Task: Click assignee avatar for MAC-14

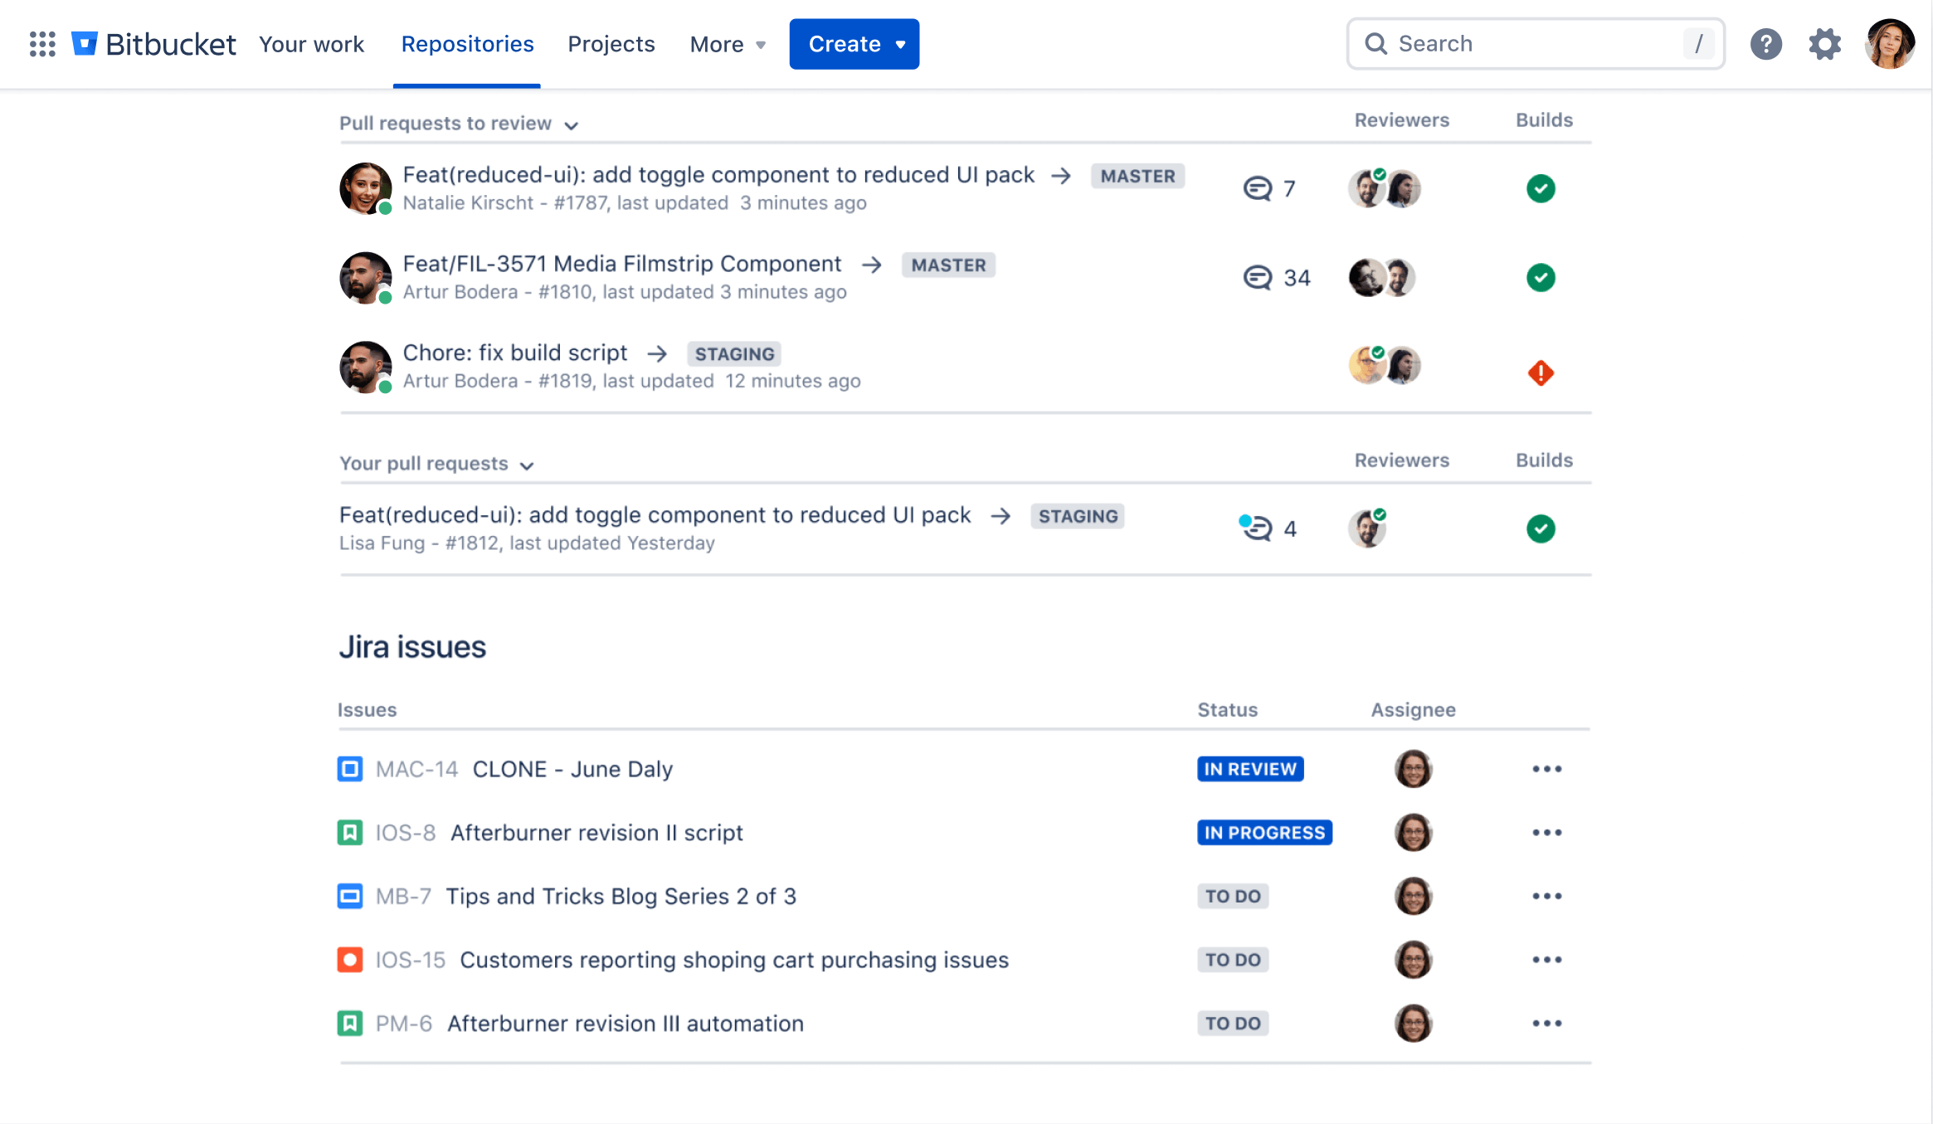Action: [1413, 769]
